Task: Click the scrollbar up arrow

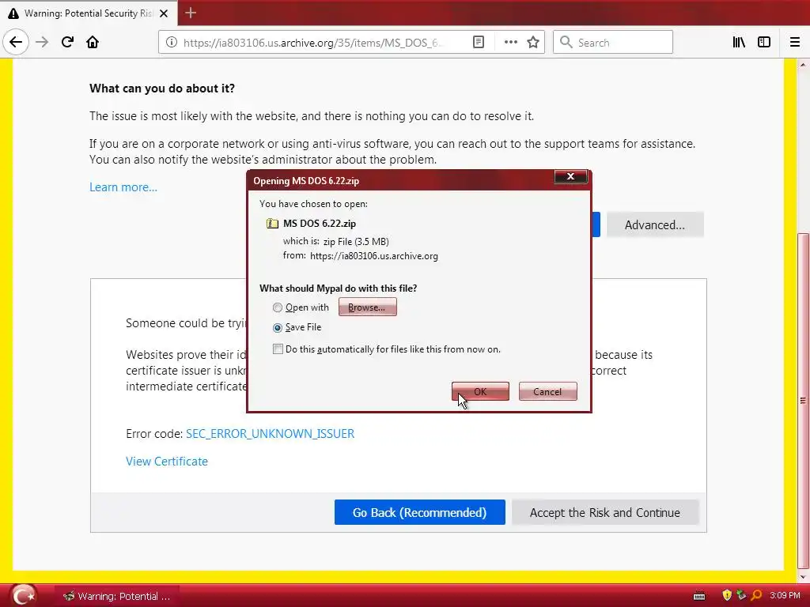Action: click(802, 65)
